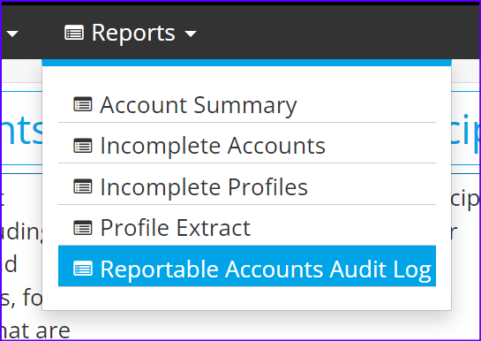
Task: Expand the dropdown arrow left of Reports
Action: pyautogui.click(x=12, y=34)
